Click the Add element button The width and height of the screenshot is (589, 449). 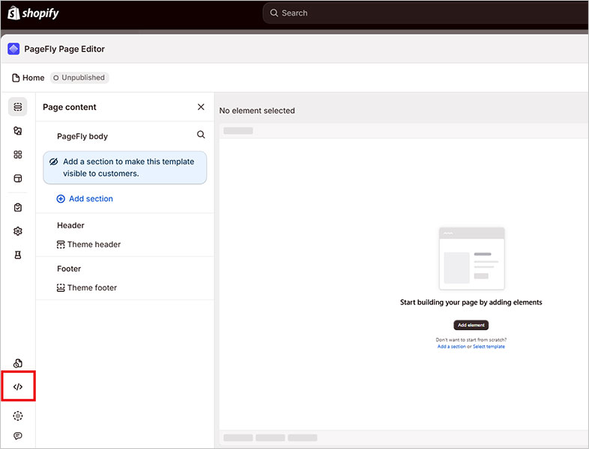click(x=471, y=325)
